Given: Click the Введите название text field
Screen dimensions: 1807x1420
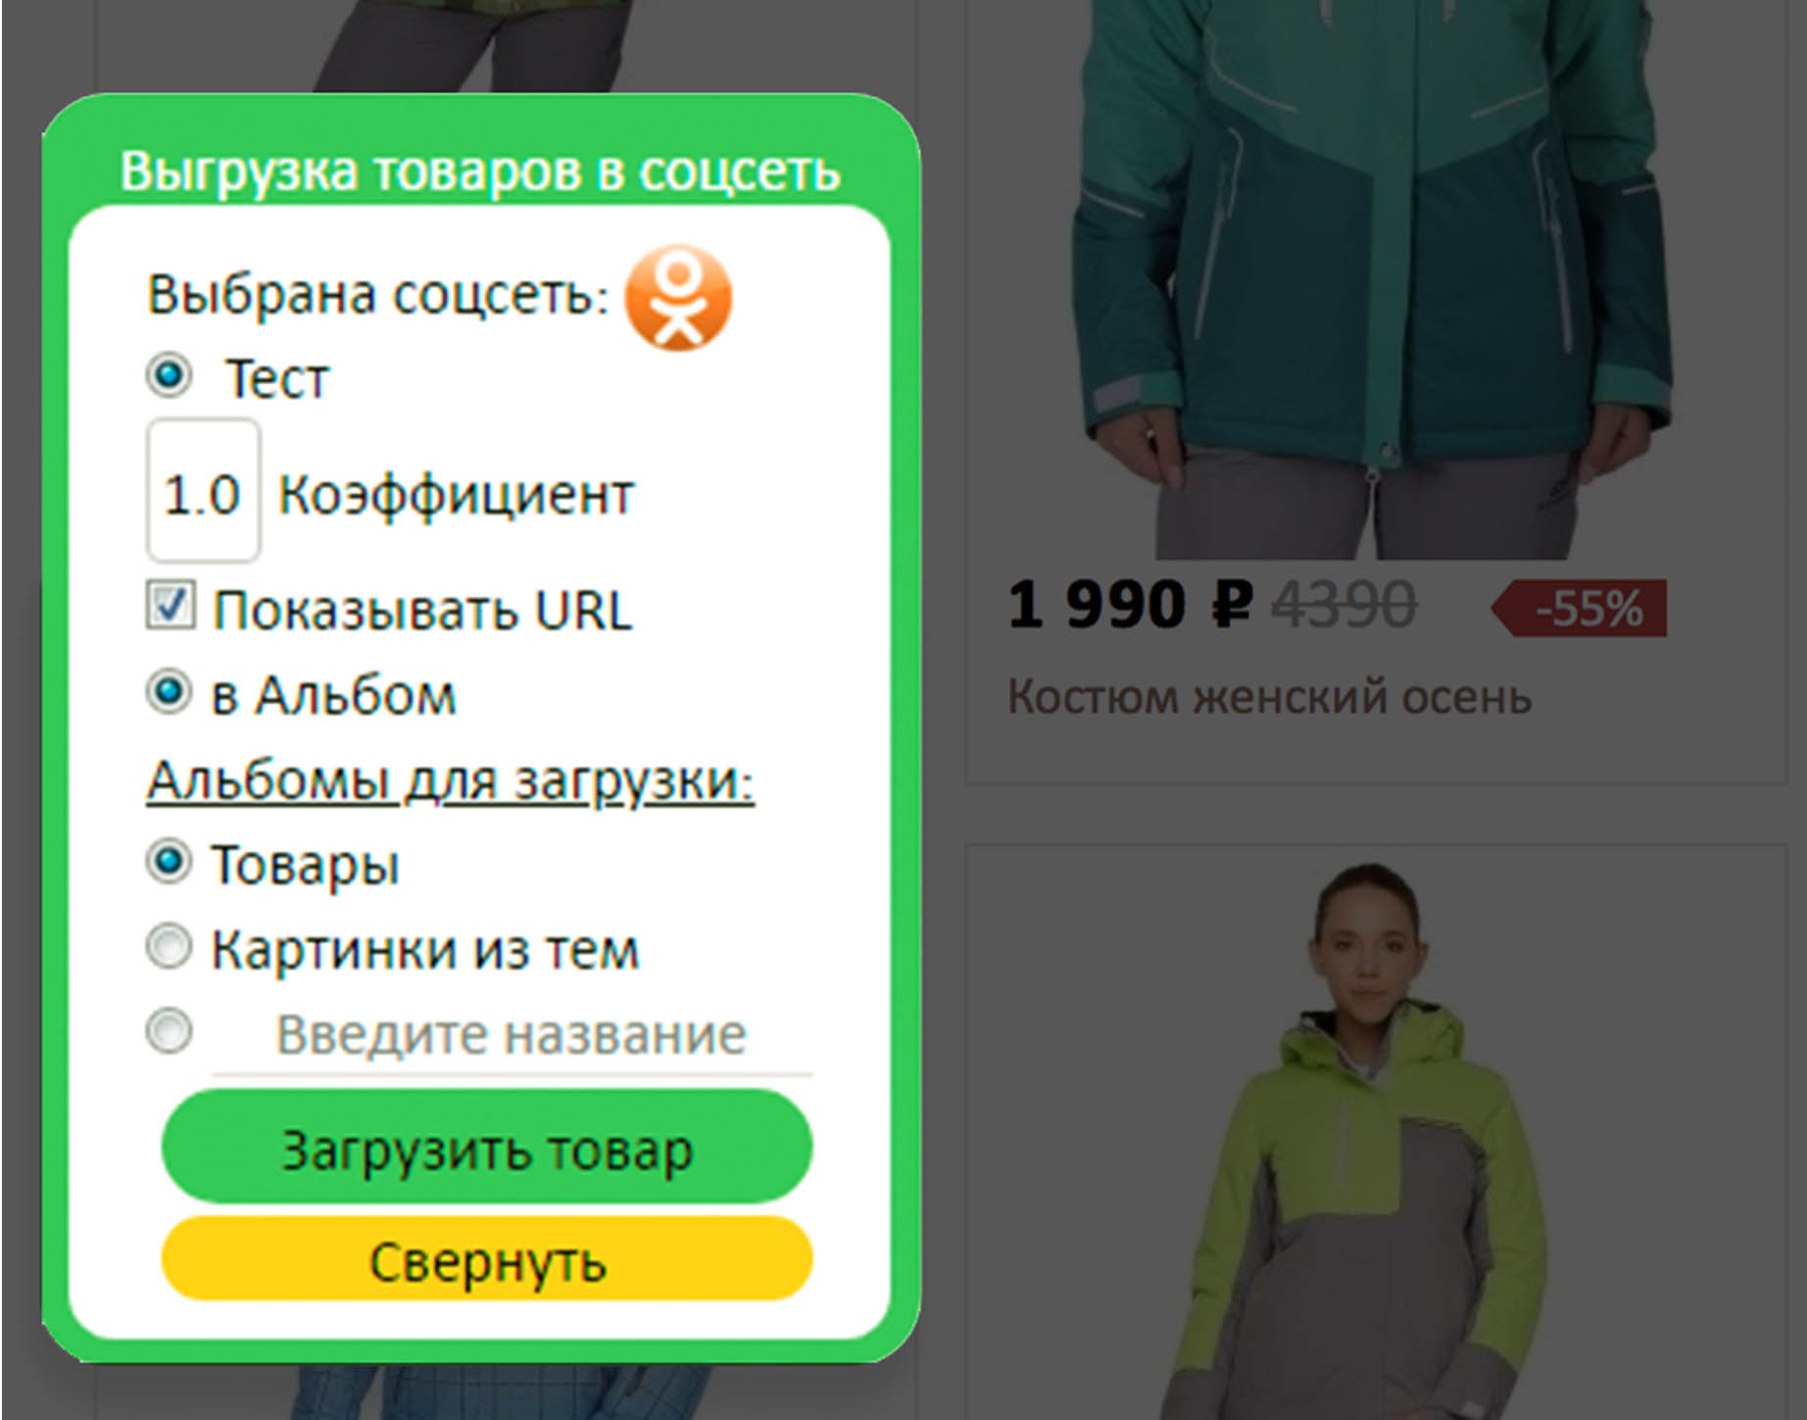Looking at the screenshot, I should 512,1037.
